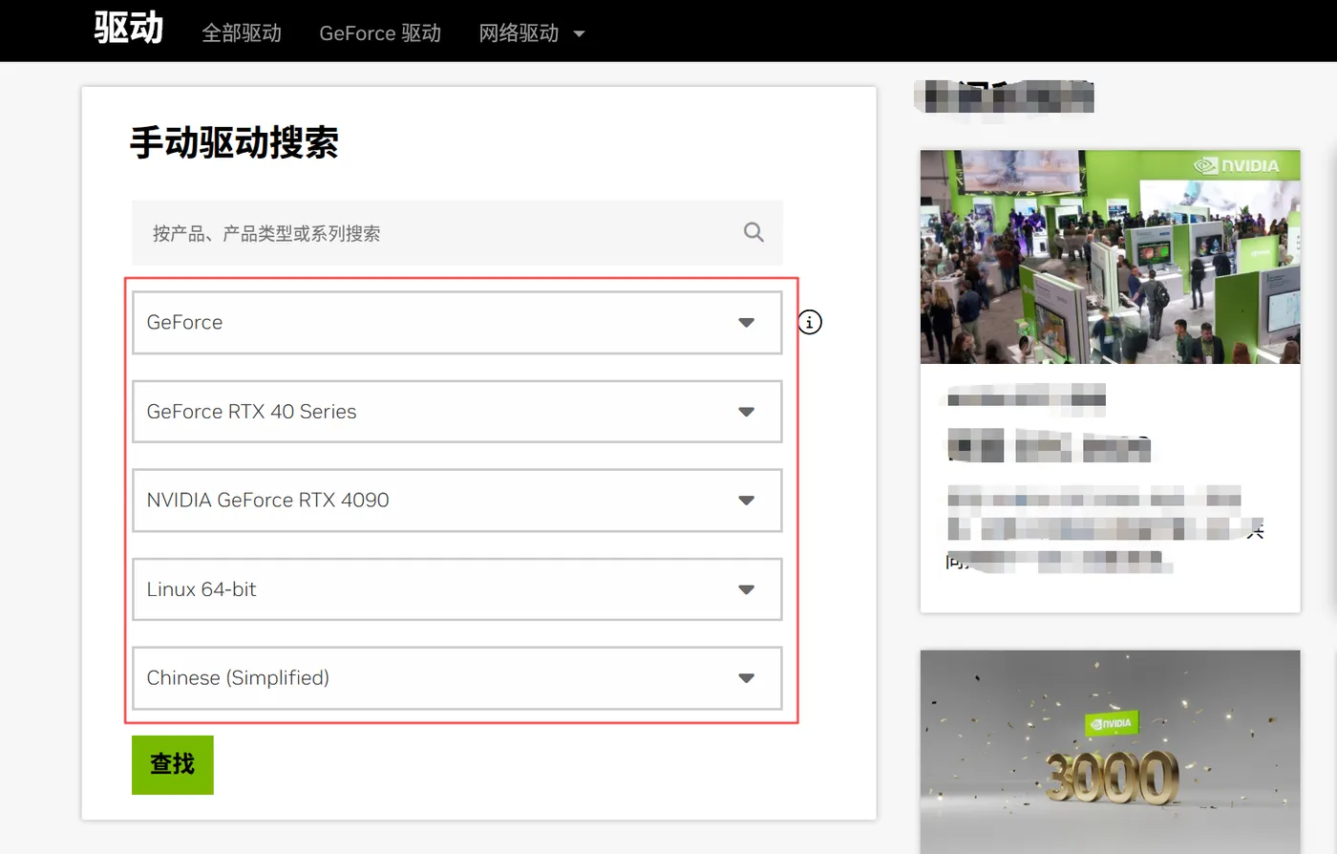This screenshot has width=1337, height=854.
Task: Open the Chinese (Simplified) language dropdown
Action: tap(457, 678)
